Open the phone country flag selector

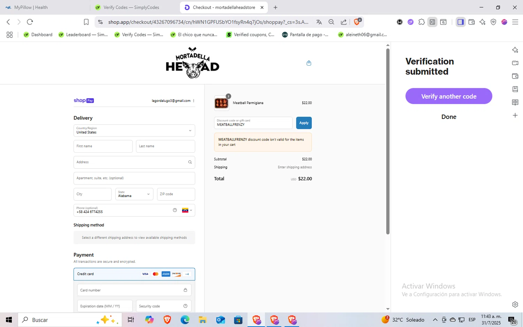coord(187,210)
